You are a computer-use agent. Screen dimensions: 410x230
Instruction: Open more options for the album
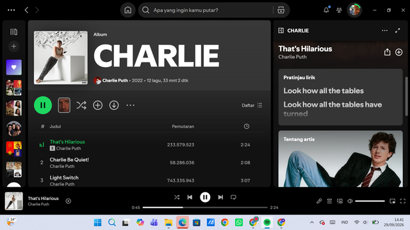(x=130, y=105)
